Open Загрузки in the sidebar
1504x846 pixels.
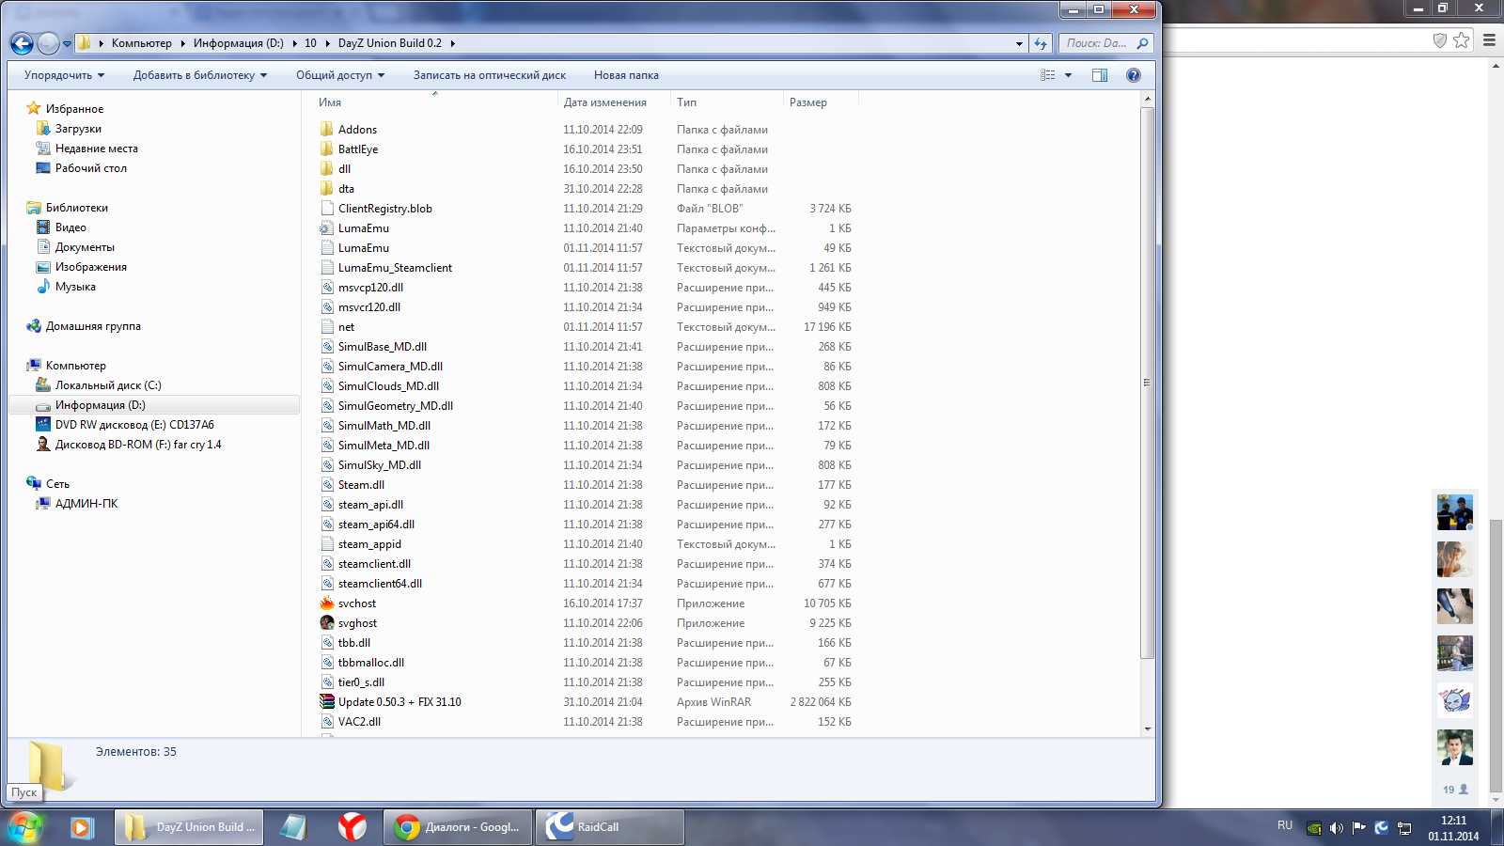(x=78, y=129)
